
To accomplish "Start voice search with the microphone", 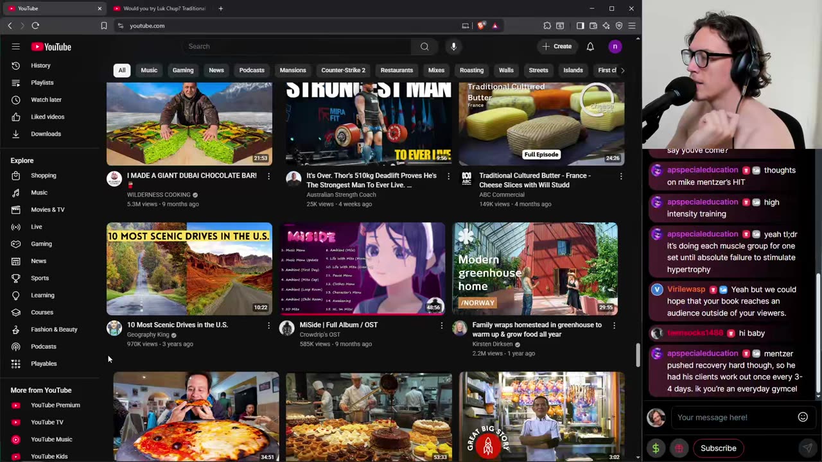I will tap(453, 46).
